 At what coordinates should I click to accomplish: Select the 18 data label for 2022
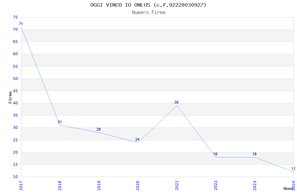coord(215,154)
